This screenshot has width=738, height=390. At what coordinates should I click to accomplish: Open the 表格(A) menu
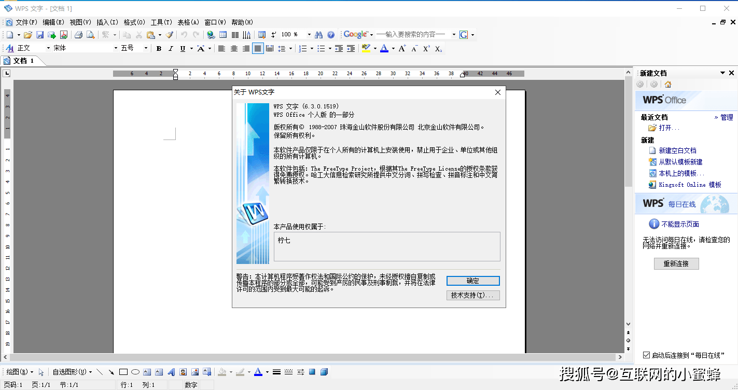[188, 22]
